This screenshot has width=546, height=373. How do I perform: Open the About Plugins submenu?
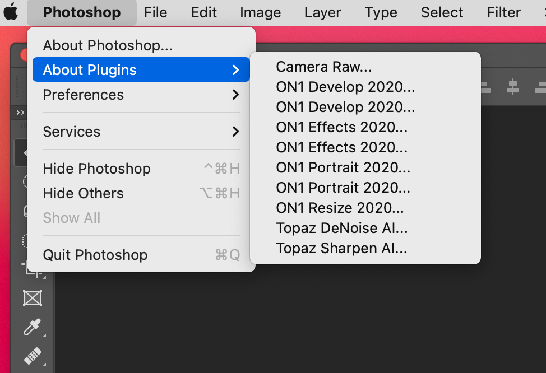point(141,70)
